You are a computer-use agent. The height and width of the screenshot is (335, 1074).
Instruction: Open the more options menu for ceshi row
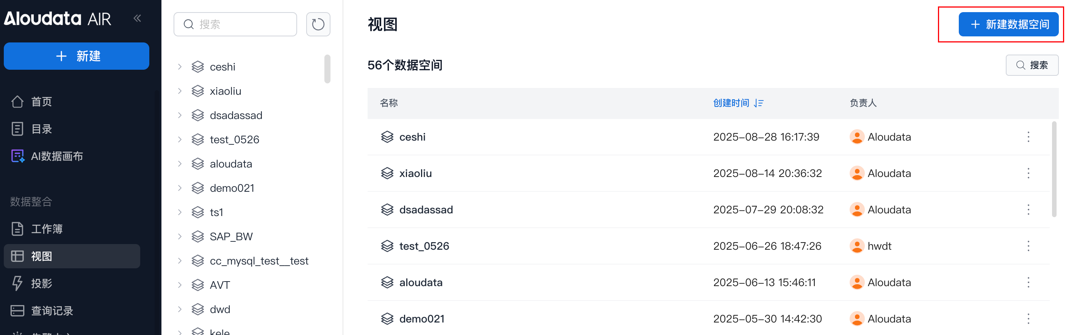coord(1028,137)
